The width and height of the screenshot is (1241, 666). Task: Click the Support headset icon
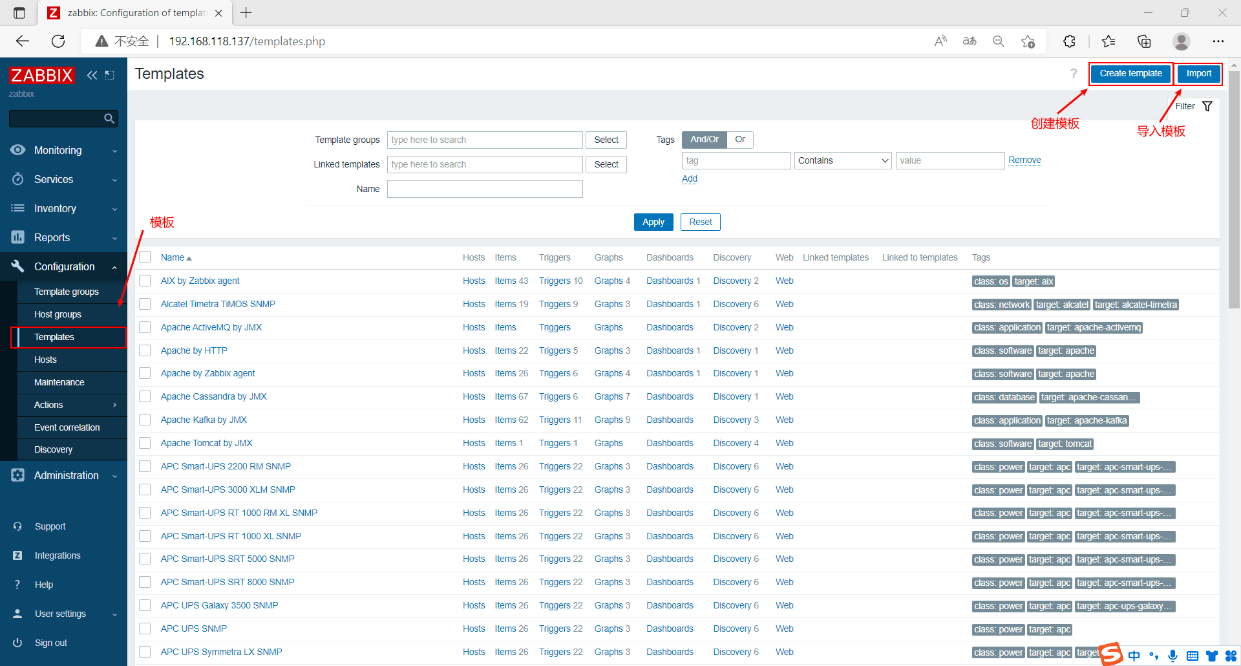[x=17, y=526]
